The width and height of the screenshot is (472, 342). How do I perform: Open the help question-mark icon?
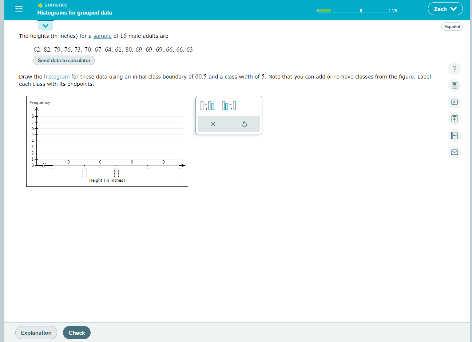click(454, 69)
